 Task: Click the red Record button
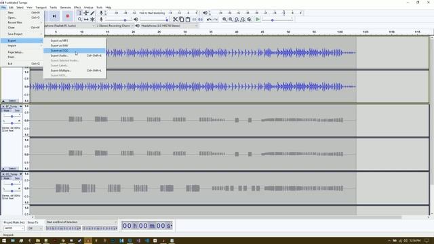(67, 16)
